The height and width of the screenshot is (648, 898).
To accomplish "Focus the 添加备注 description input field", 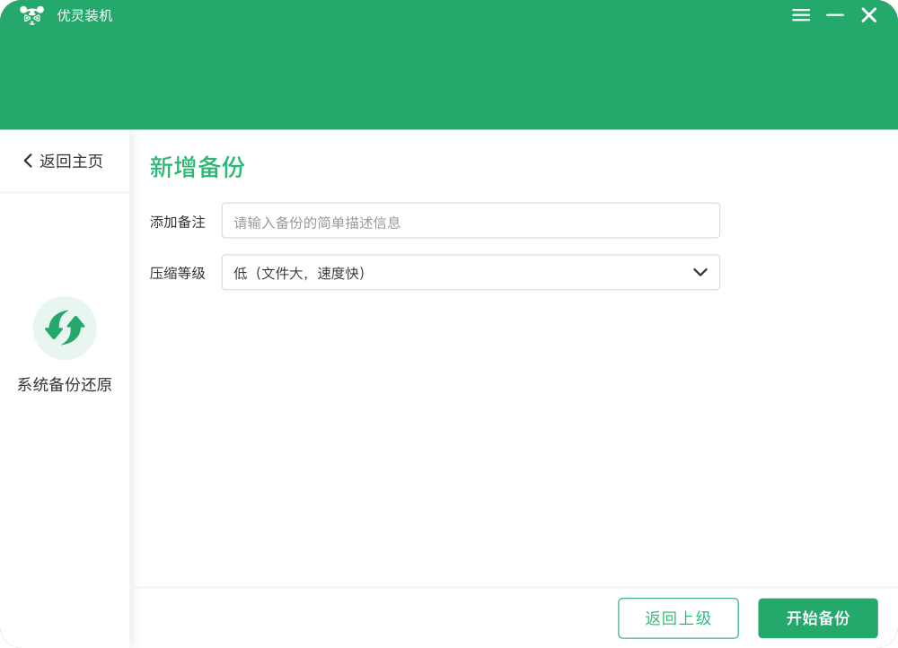I will pyautogui.click(x=471, y=221).
